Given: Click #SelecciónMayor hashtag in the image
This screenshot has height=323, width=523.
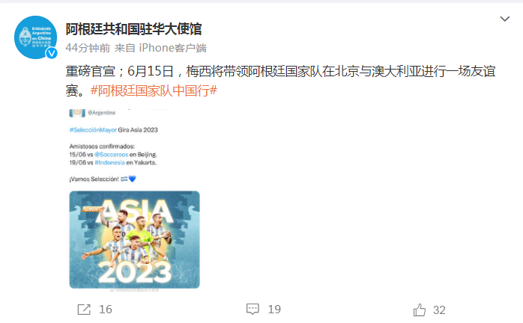Looking at the screenshot, I should coord(93,130).
